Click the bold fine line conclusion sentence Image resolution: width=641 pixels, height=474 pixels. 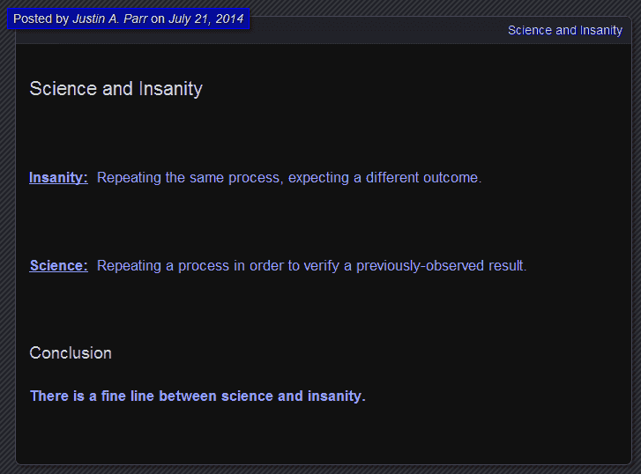click(x=198, y=396)
